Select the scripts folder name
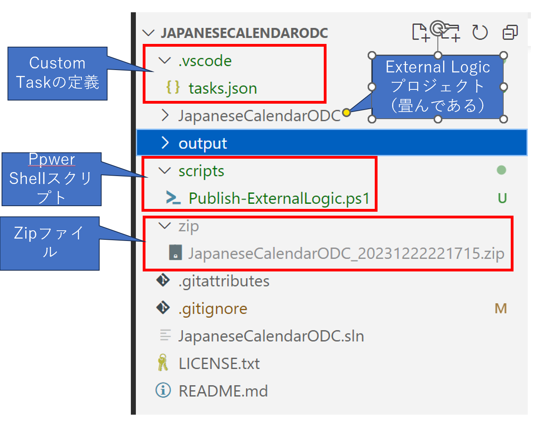 click(x=201, y=171)
